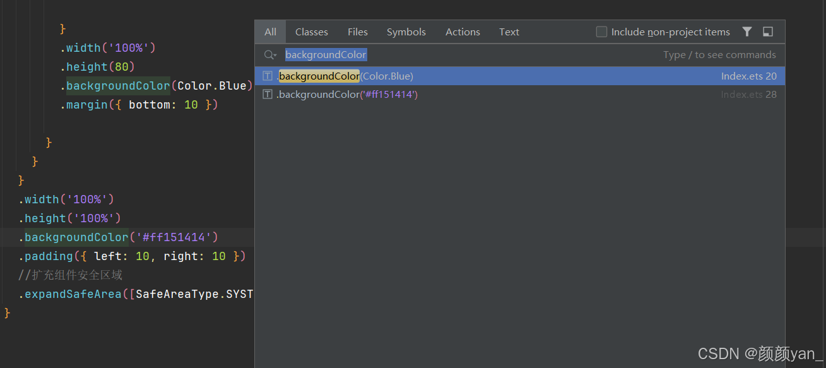Click the .expandSafeArea code line
826x368 pixels.
[x=136, y=294]
